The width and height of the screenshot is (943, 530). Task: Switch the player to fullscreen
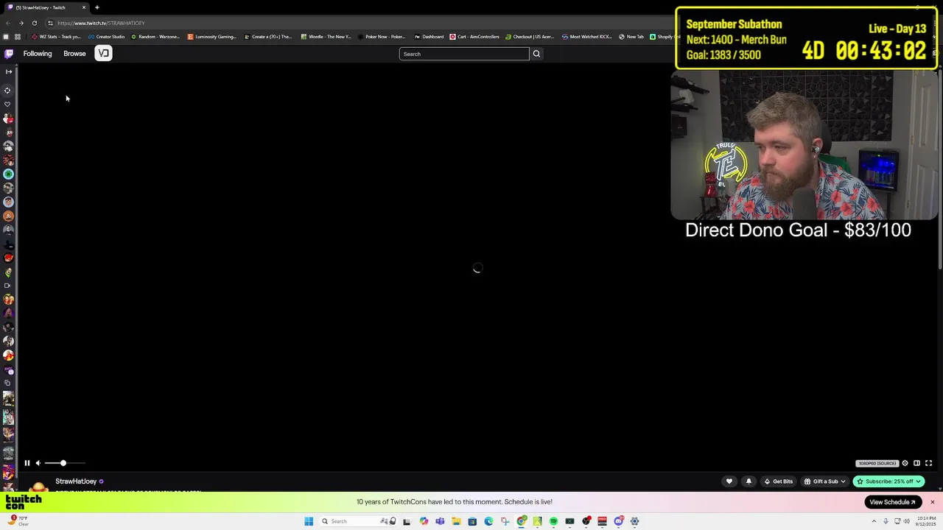(x=928, y=463)
